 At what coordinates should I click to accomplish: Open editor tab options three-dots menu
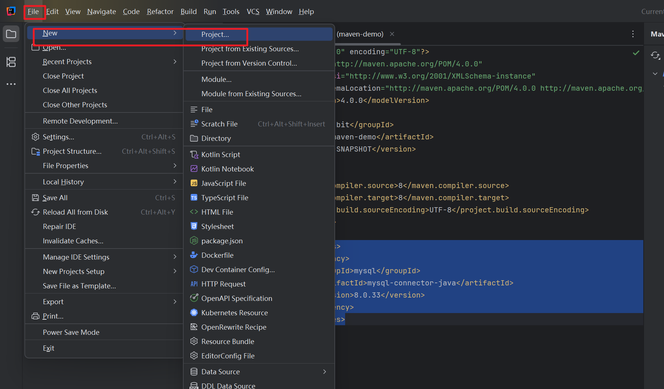point(633,34)
